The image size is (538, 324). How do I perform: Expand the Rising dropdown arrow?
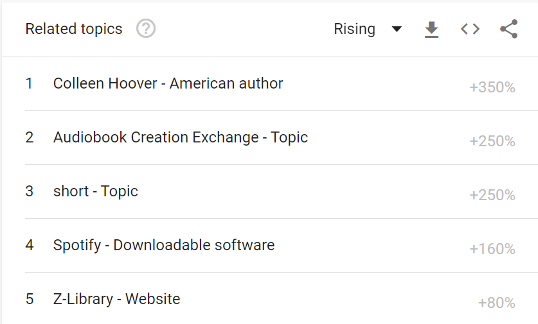(397, 29)
